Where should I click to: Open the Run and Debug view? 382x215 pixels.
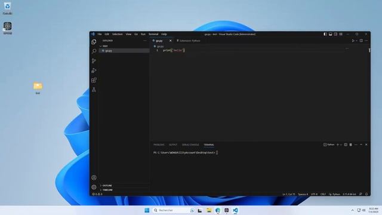94,70
